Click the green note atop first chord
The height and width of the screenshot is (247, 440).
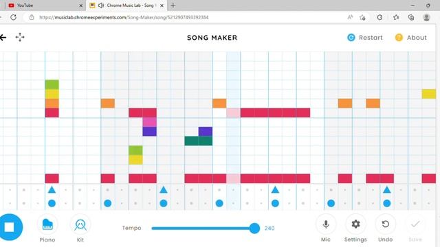click(52, 84)
